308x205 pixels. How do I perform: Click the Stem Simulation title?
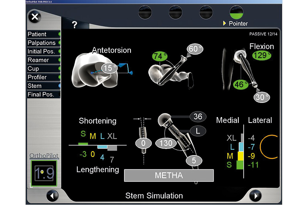click(x=154, y=196)
